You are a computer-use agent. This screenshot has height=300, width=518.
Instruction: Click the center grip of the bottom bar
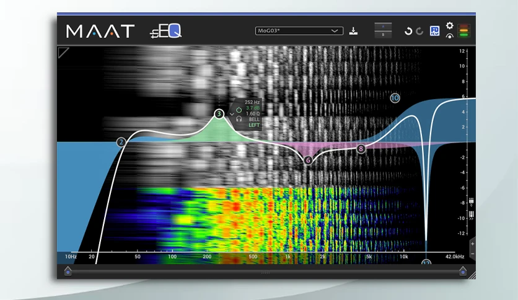tap(266, 273)
